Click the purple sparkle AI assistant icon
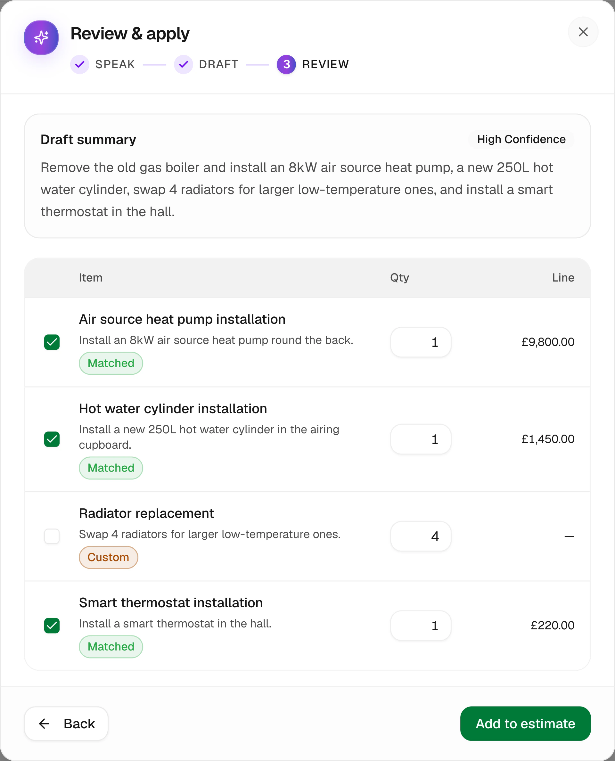Image resolution: width=615 pixels, height=761 pixels. pyautogui.click(x=41, y=37)
